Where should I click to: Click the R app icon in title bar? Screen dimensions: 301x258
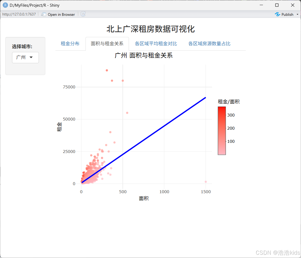click(5, 5)
